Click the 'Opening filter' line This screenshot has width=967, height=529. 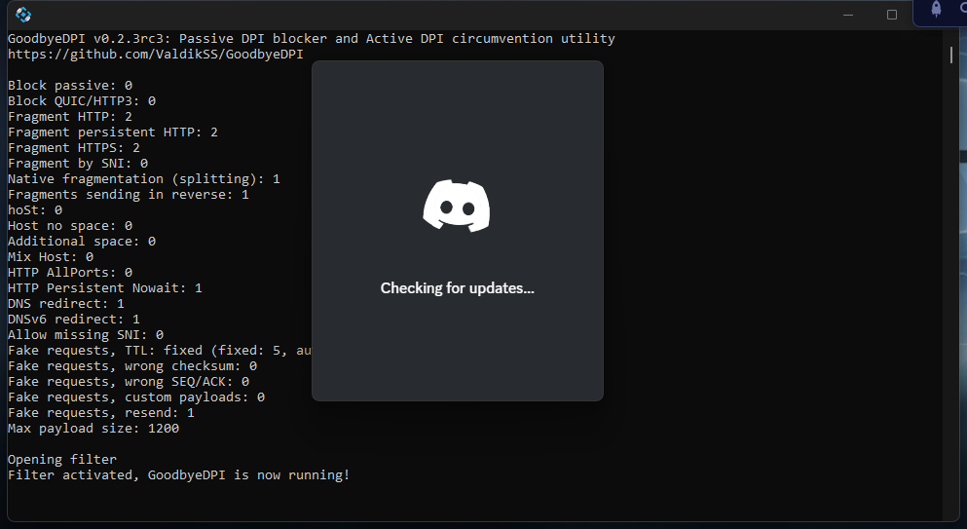62,459
